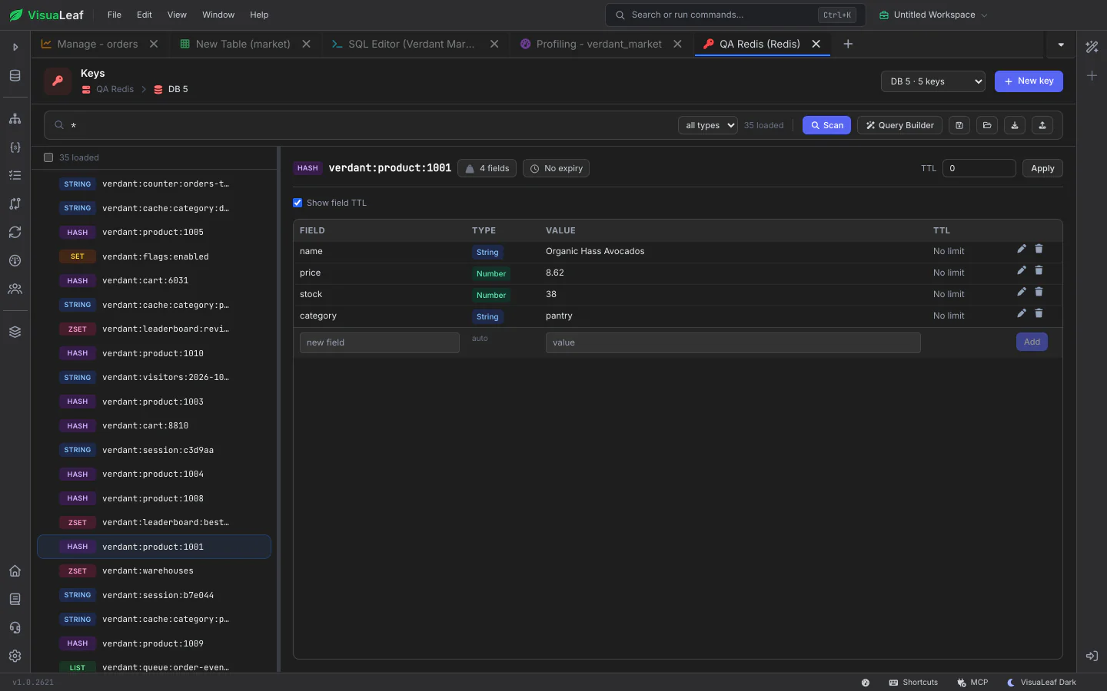The height and width of the screenshot is (691, 1107).
Task: Click the No expiry badge
Action: (556, 168)
